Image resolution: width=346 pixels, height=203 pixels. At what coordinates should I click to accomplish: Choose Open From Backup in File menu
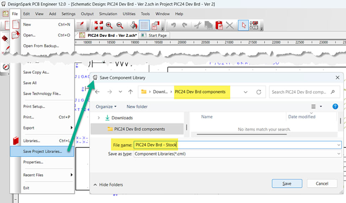pyautogui.click(x=41, y=46)
